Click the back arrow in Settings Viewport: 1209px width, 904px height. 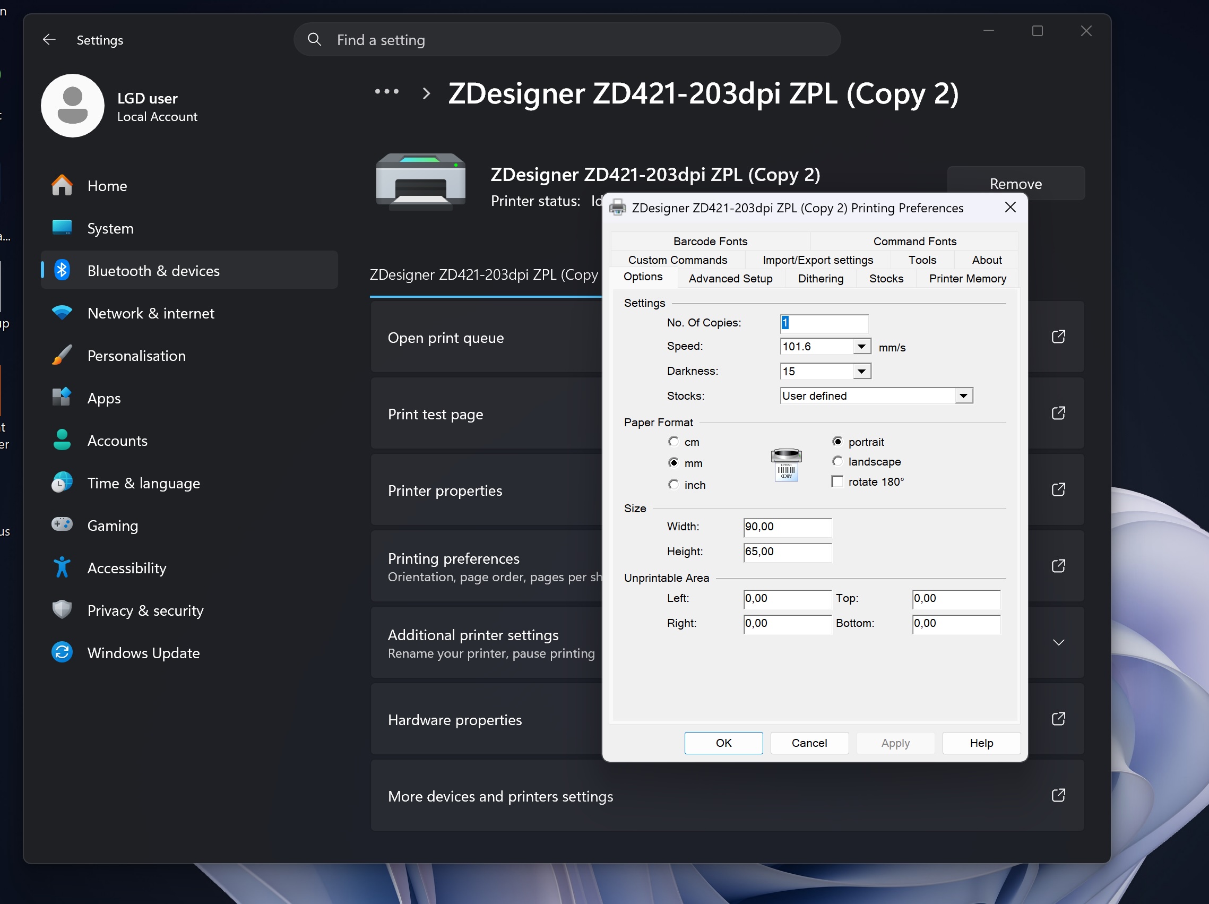[x=49, y=40]
